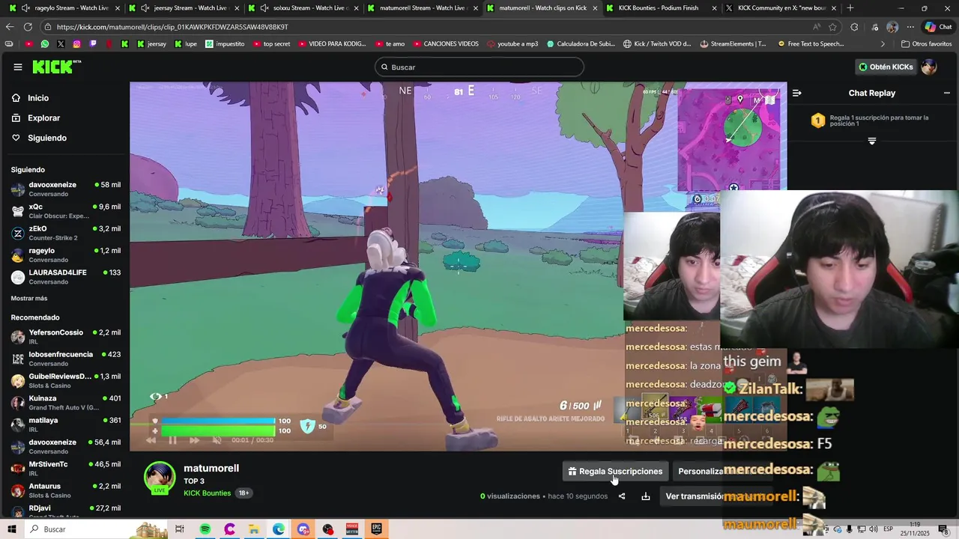Open Instagram bookmark icon

pos(77,44)
